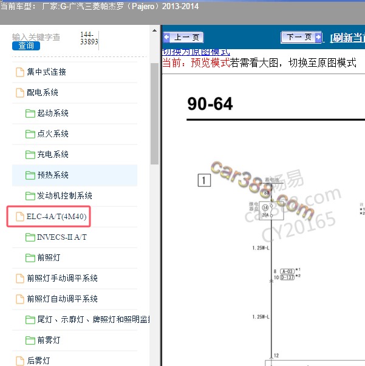Go to next page with 下一页
The height and width of the screenshot is (366, 365).
click(301, 38)
